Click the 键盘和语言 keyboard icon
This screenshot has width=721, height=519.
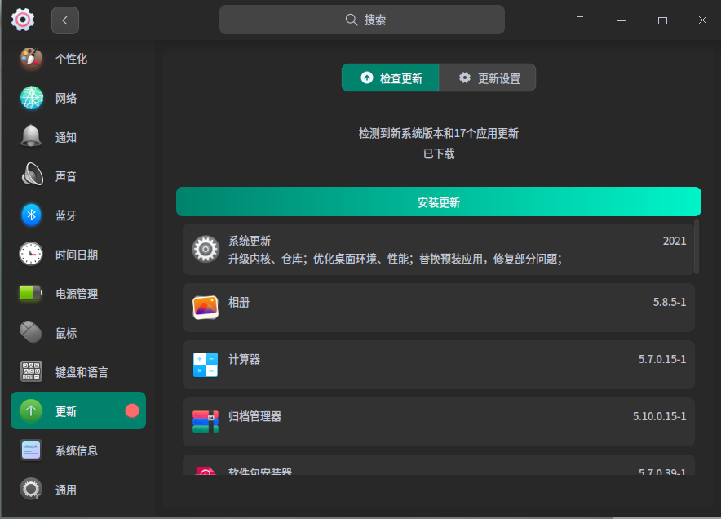pos(31,371)
